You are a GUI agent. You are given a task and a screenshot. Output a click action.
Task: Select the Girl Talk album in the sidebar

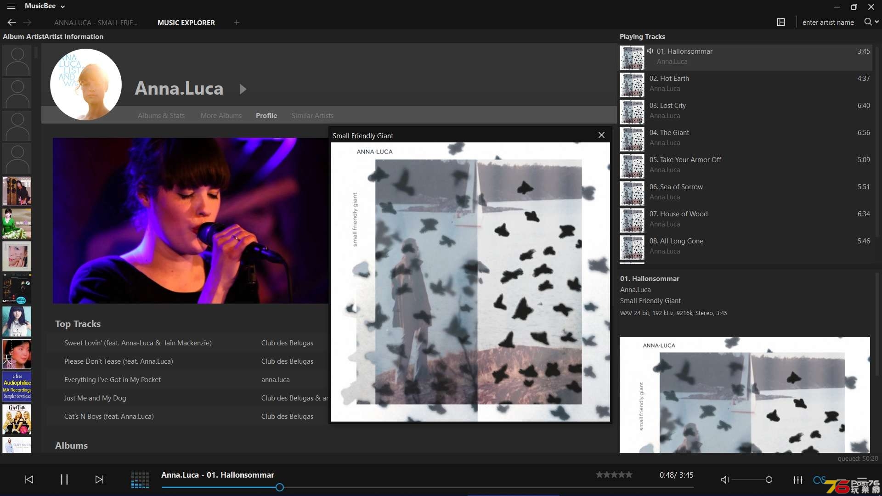17,419
